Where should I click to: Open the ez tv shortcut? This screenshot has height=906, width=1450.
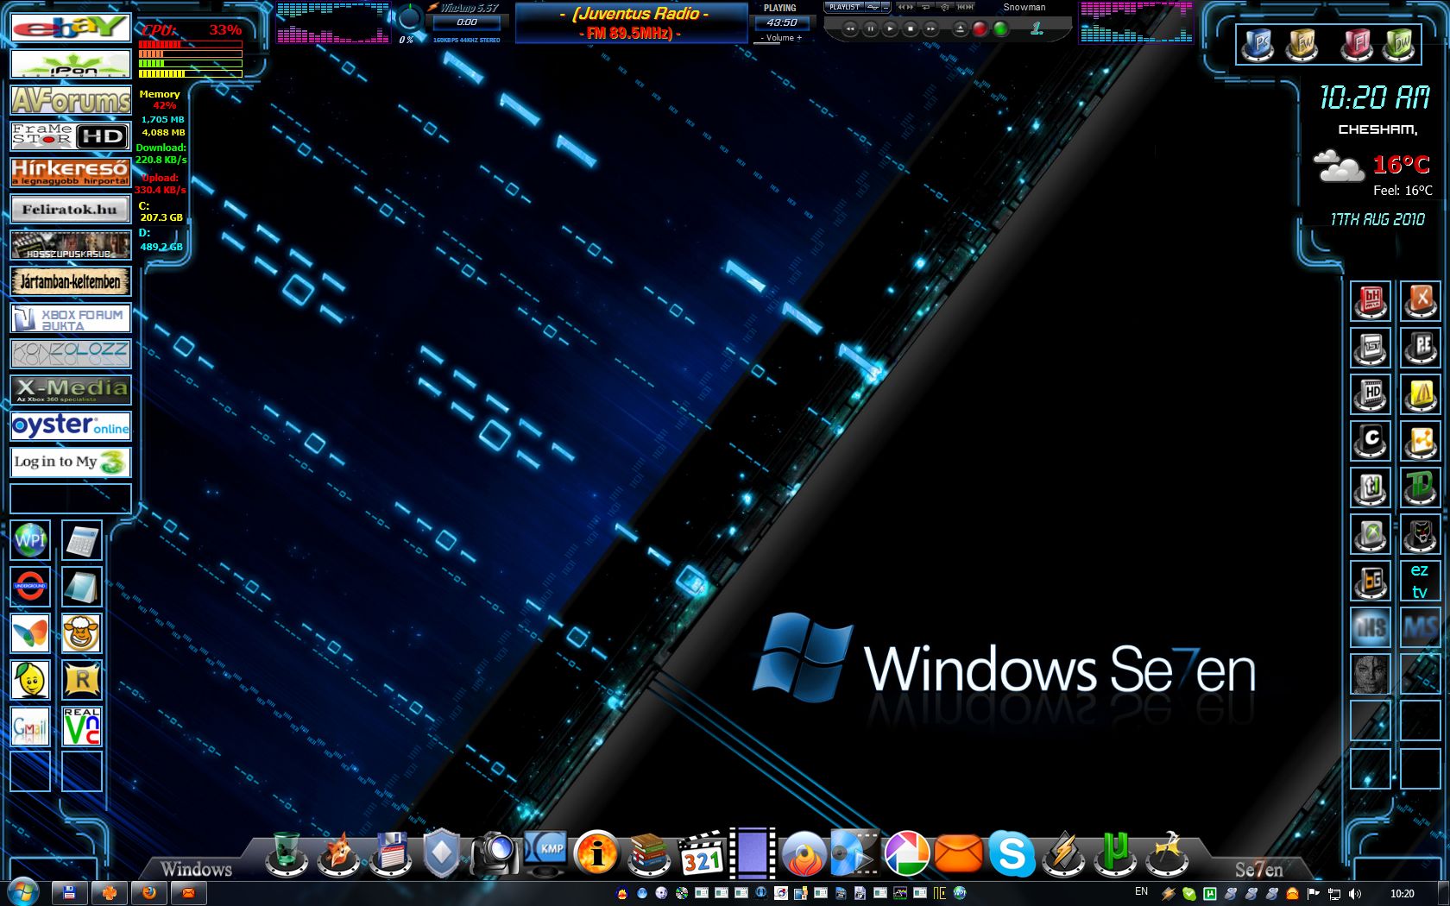[1420, 581]
